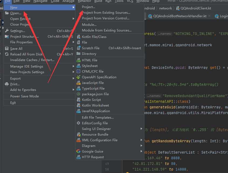Click Edit File Templates option
This screenshot has height=173, width=228.
pyautogui.click(x=98, y=118)
